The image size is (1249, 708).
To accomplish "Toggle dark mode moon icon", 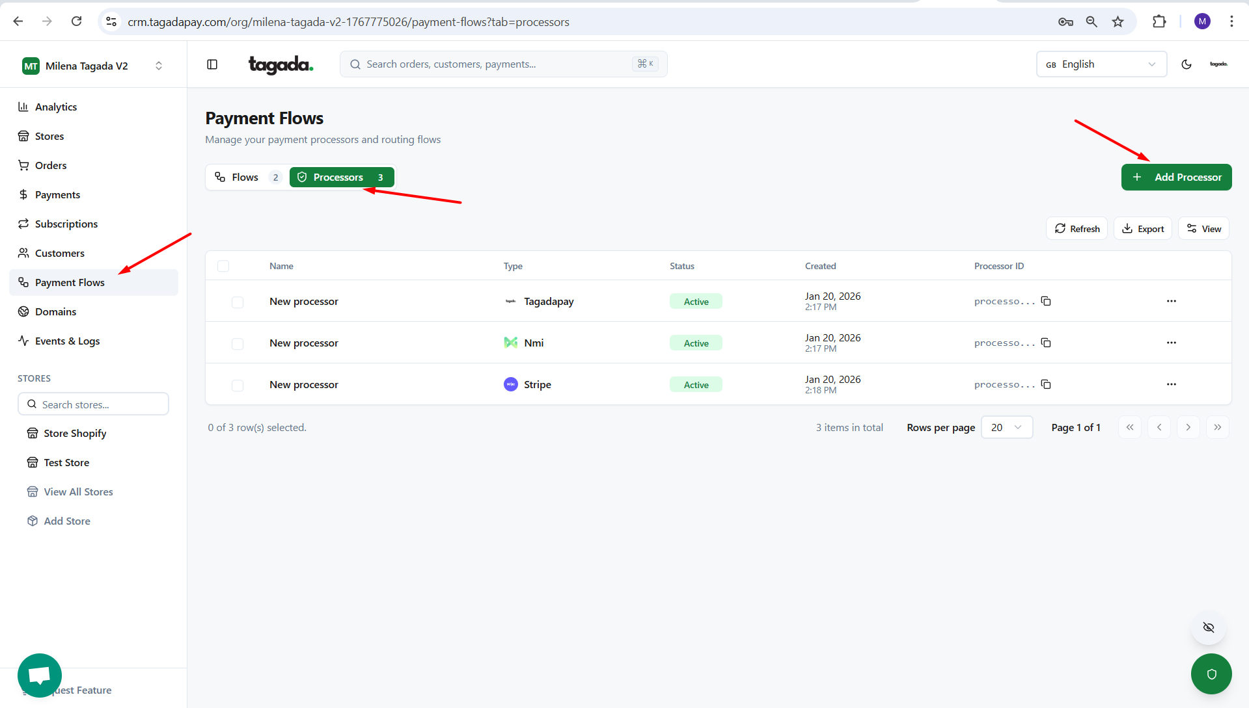I will [1186, 64].
